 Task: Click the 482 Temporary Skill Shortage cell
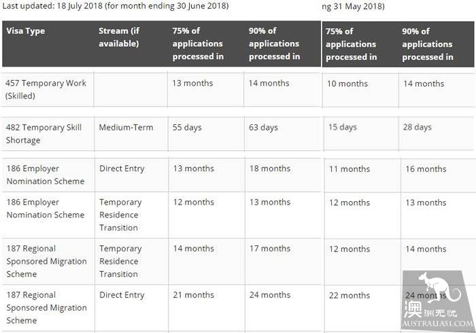coord(48,134)
